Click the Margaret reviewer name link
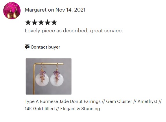The height and width of the screenshot is (122, 166). point(36,10)
